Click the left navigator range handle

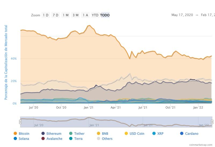coord(20,122)
